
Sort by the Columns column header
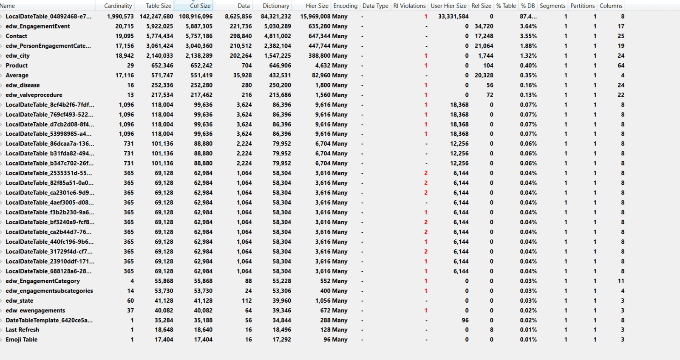(x=611, y=6)
